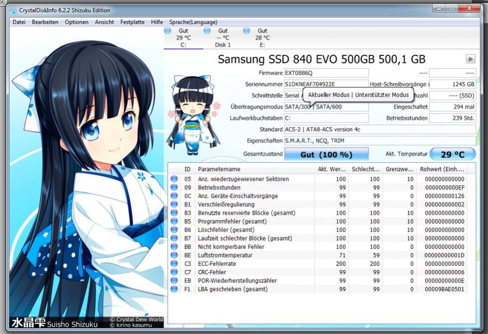Viewport: 488px width, 334px height.
Task: Click the ID column header
Action: [x=187, y=169]
